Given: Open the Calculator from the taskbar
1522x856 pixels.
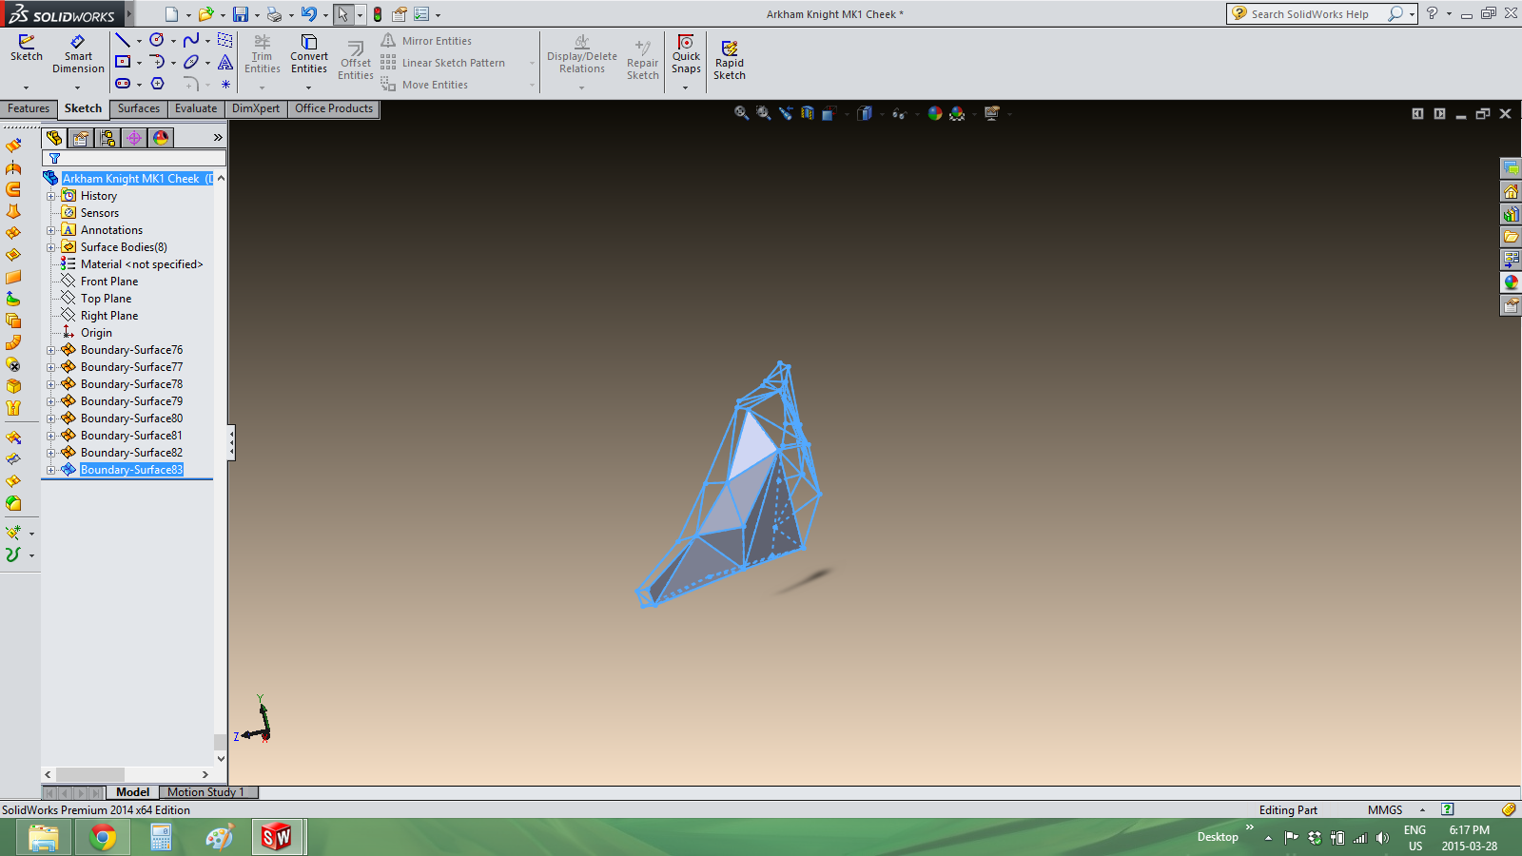Looking at the screenshot, I should 161,837.
